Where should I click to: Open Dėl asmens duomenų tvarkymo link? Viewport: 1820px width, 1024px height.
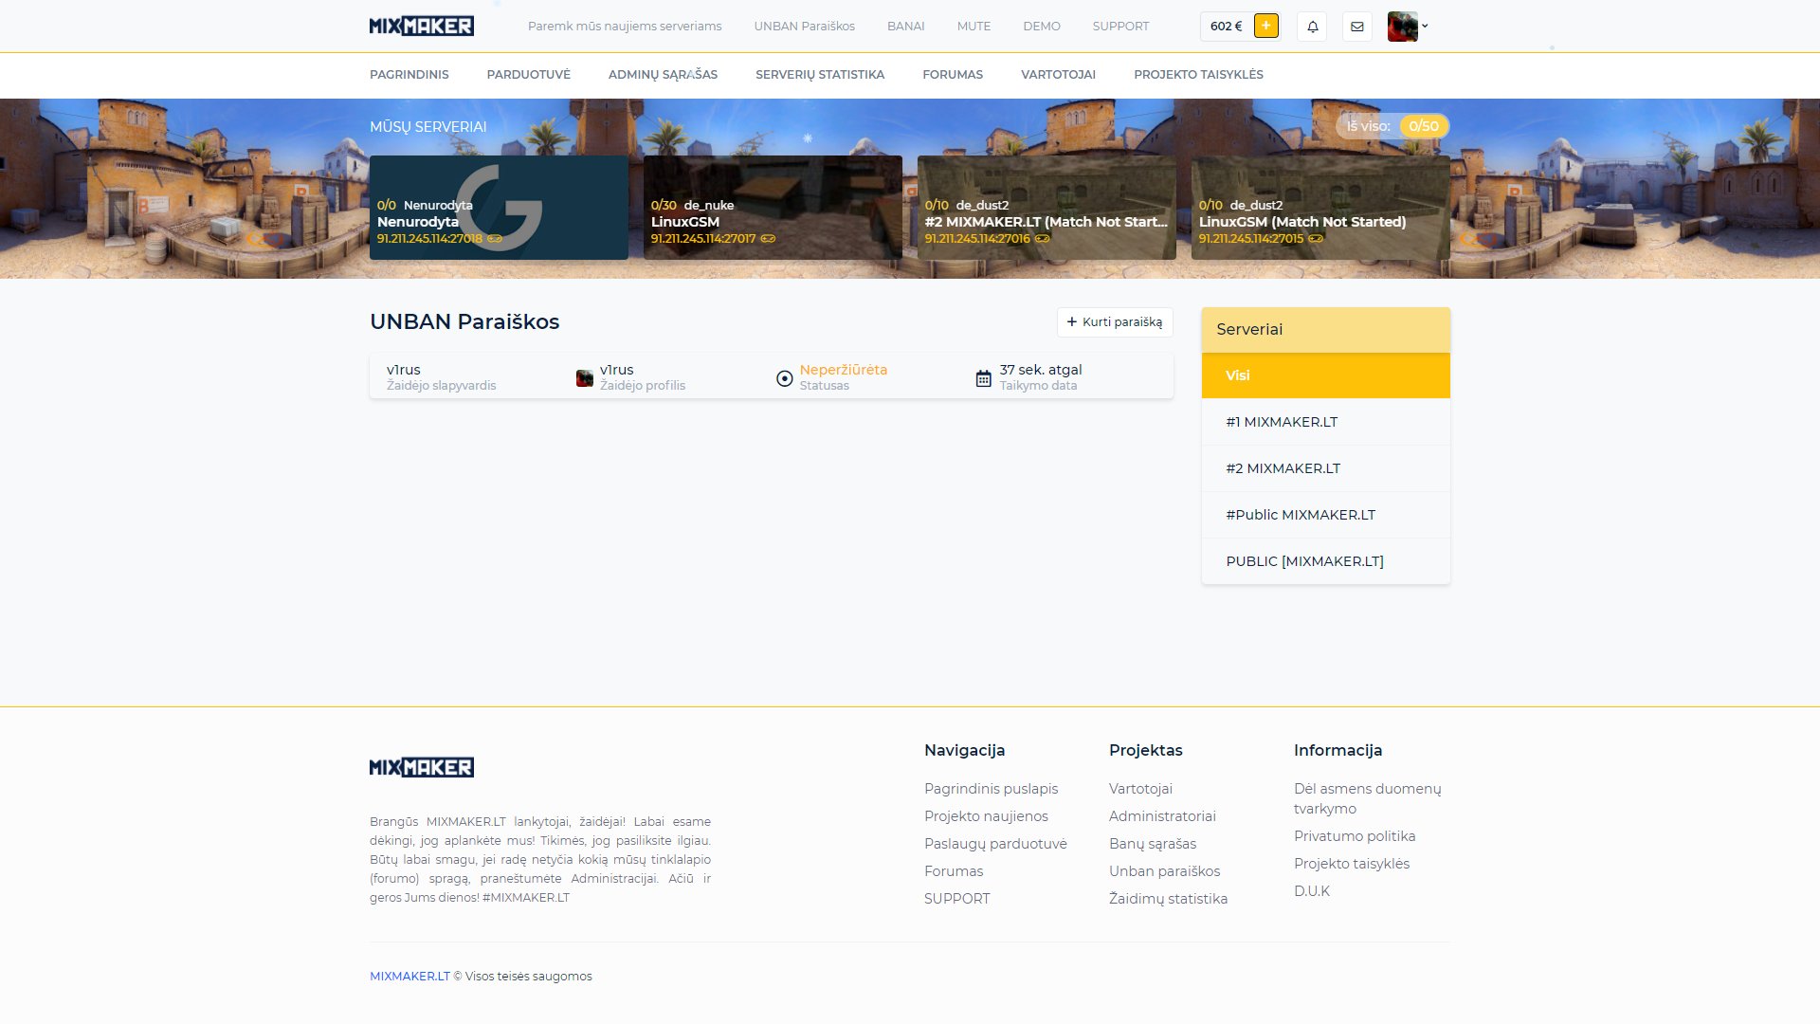point(1367,798)
